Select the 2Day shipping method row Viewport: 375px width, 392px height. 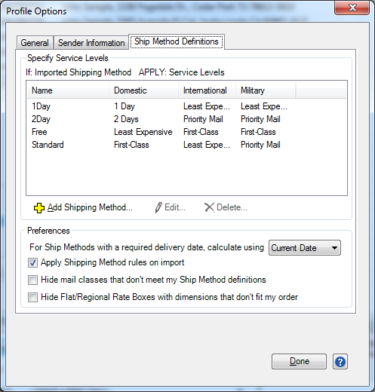pos(186,119)
